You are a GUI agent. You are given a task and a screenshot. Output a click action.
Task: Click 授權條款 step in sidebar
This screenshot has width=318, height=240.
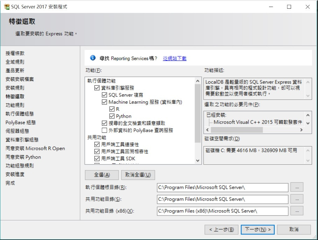[15, 53]
